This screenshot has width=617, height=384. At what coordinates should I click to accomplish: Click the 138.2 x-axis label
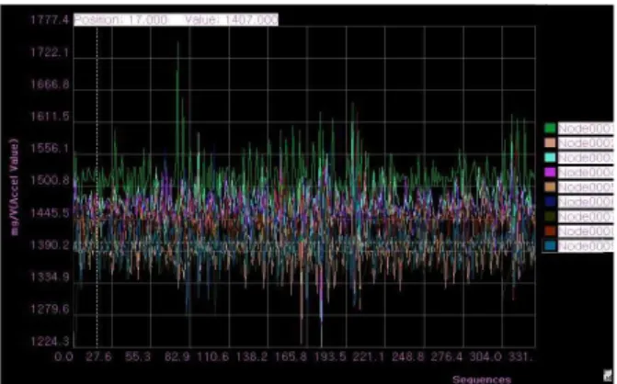(252, 356)
